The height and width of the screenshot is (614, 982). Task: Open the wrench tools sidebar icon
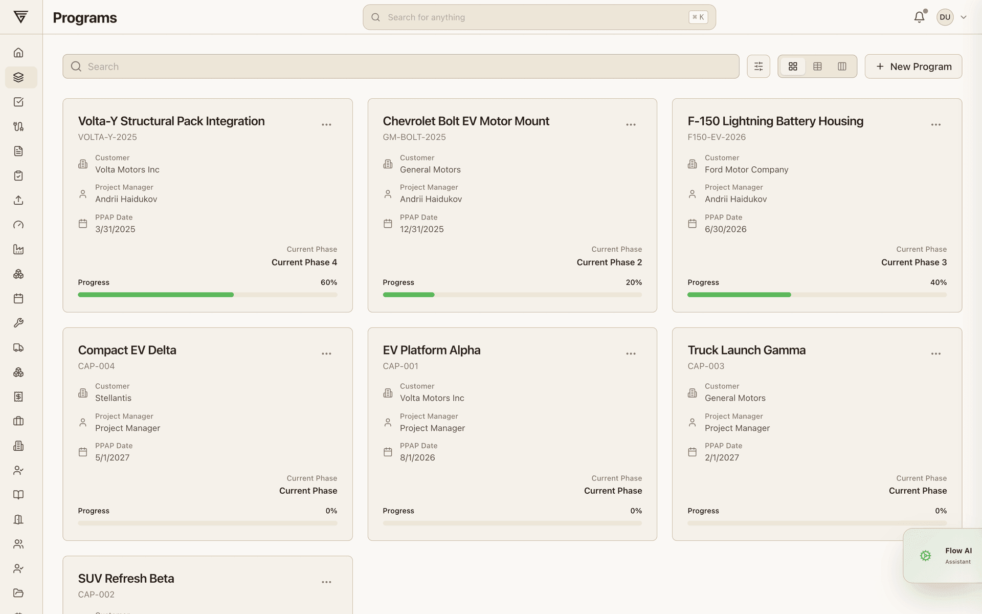pyautogui.click(x=18, y=323)
